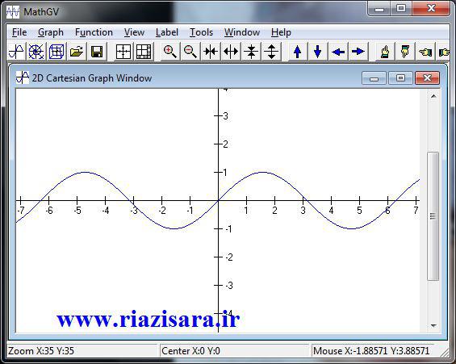Maximize the 2D Cartesian Graph Window

pyautogui.click(x=400, y=78)
